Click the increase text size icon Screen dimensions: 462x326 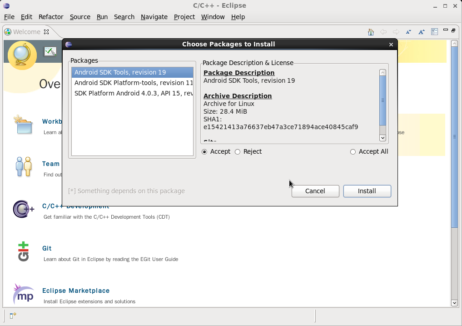(x=421, y=32)
